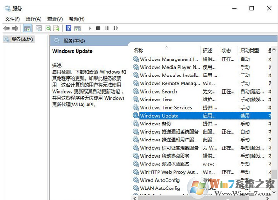278x200 pixels.
Task: Select the Windows 移动热点服务 row
Action: [202, 156]
